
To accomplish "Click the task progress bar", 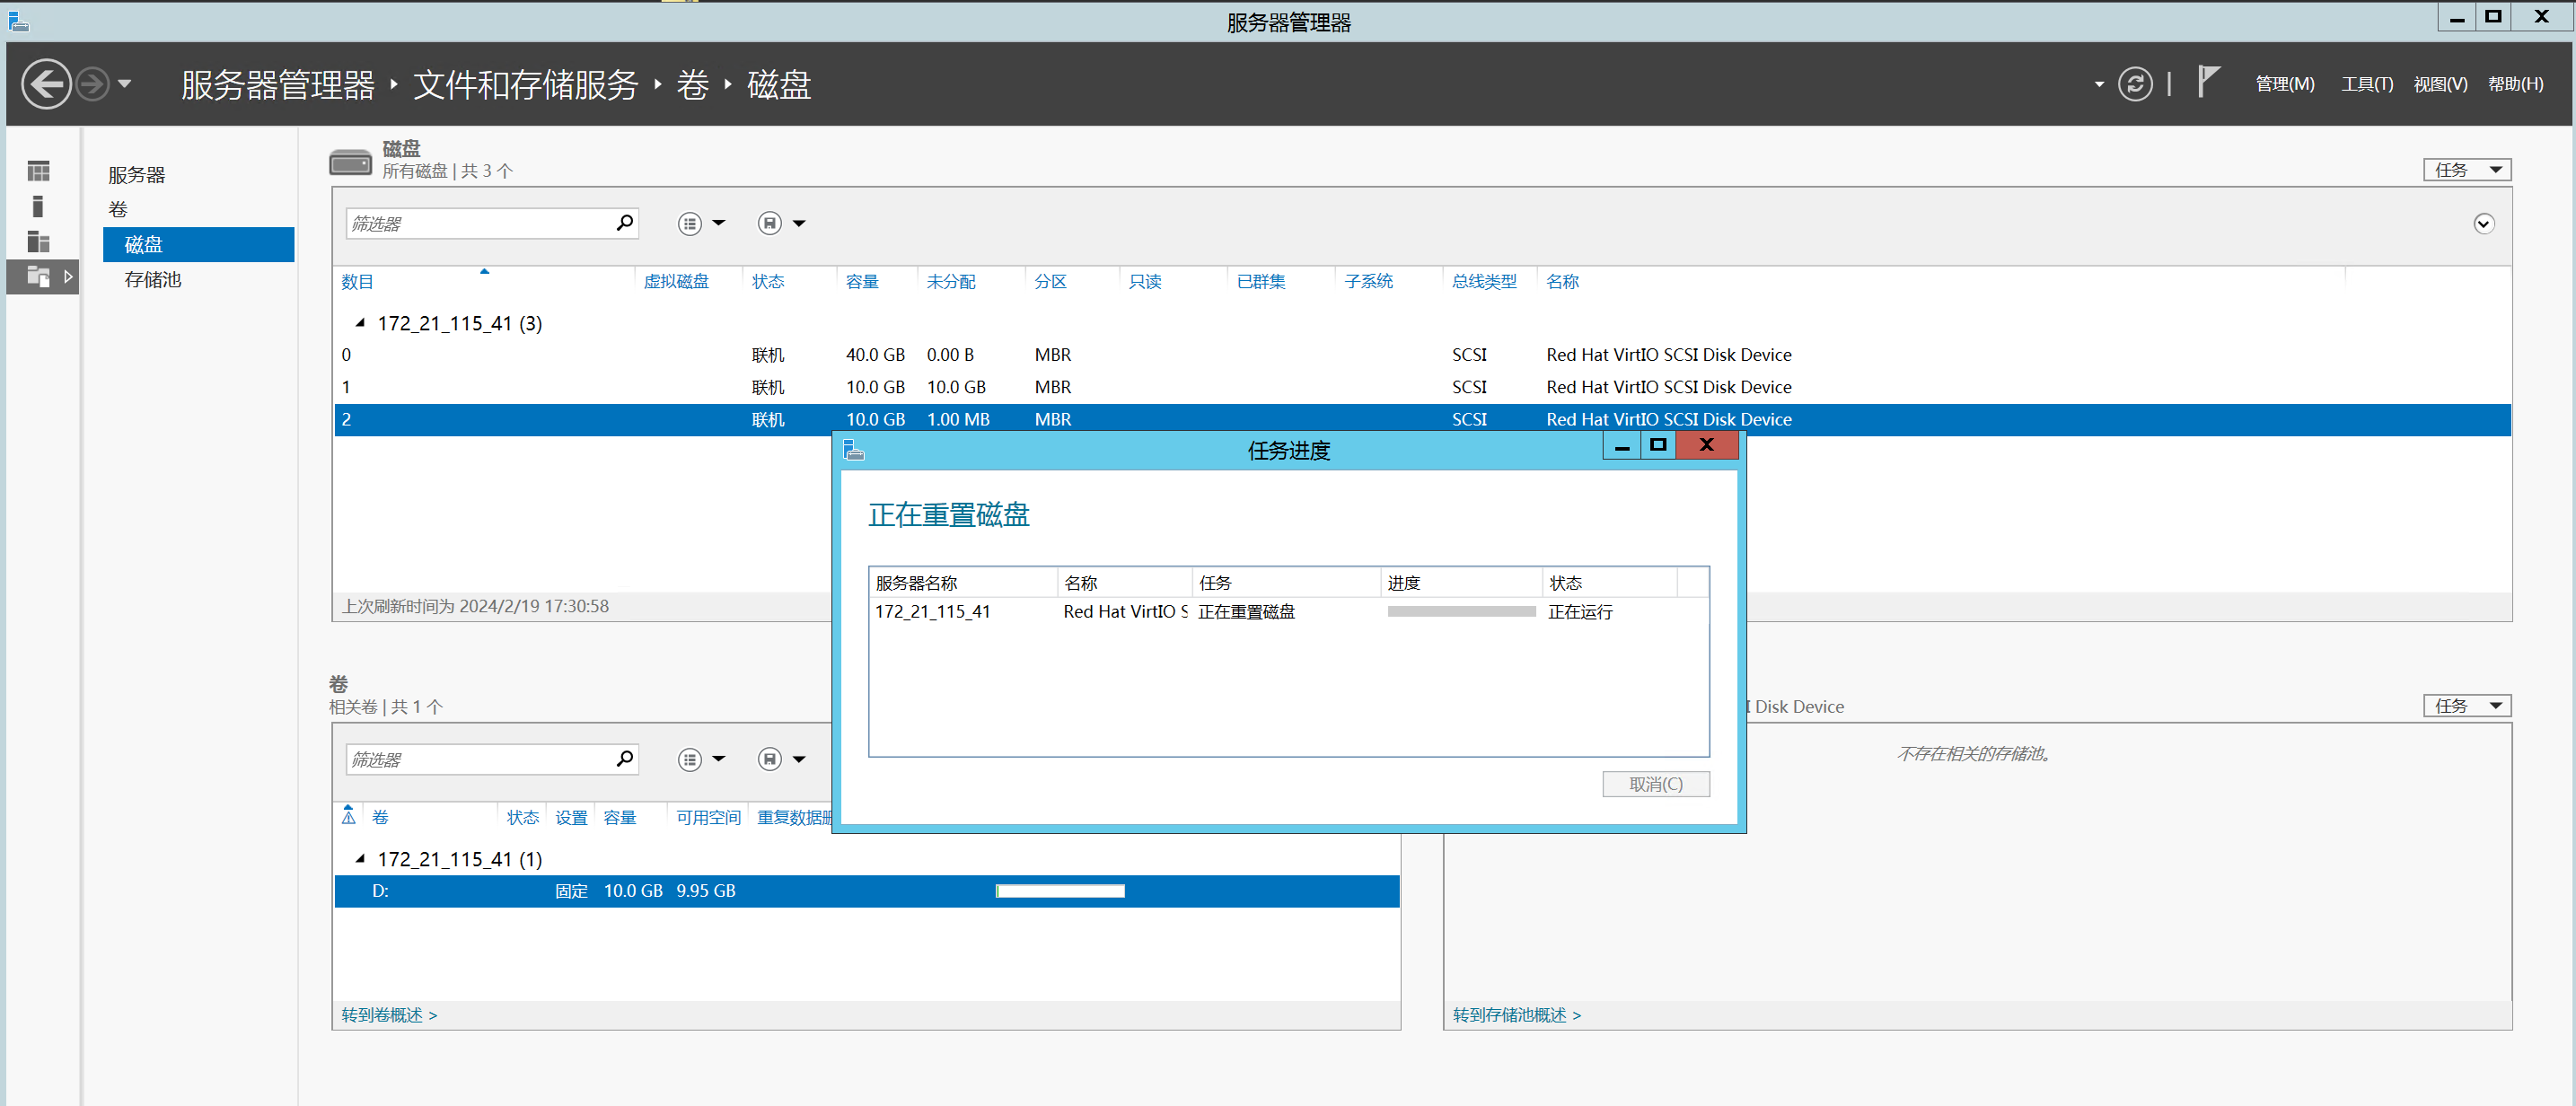I will (x=1461, y=612).
